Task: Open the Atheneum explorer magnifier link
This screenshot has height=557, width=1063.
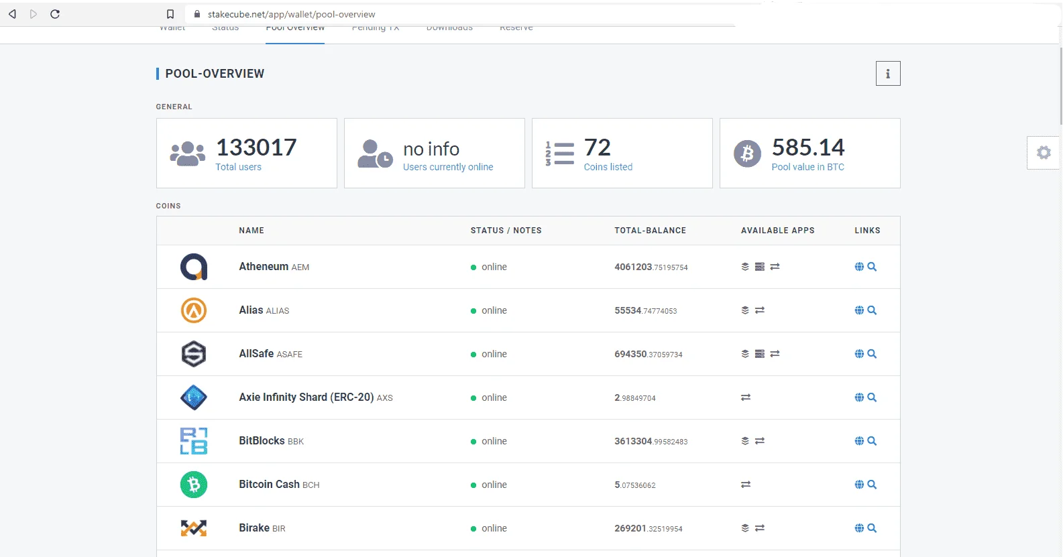Action: click(x=872, y=267)
